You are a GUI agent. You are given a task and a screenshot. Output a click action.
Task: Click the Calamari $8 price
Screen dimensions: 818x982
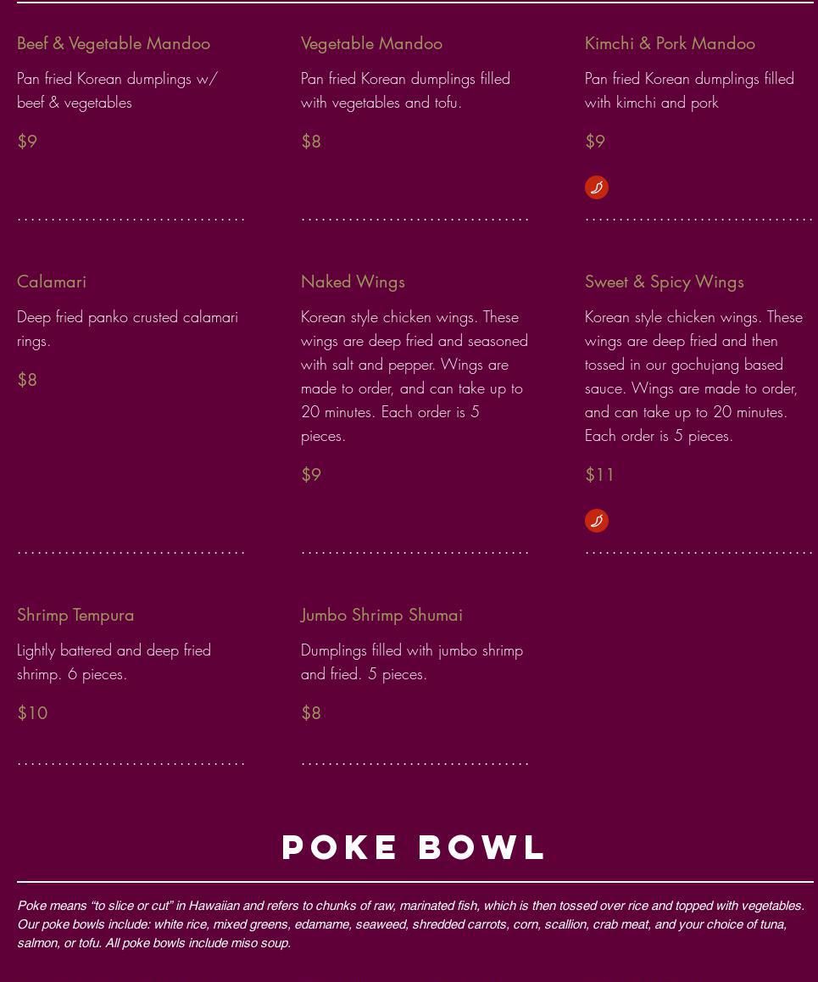[27, 380]
